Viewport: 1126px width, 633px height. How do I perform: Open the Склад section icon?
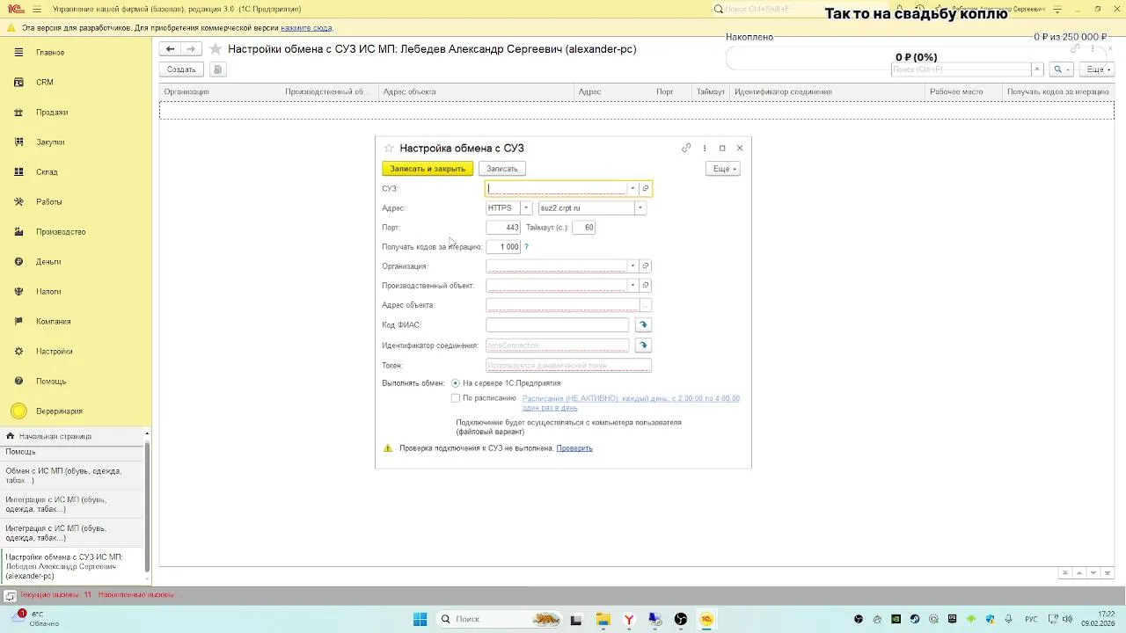18,172
